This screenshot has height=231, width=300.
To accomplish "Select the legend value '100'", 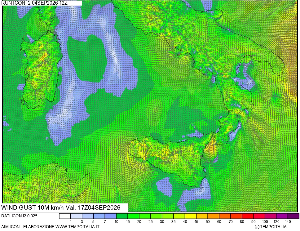I will point(265,222).
